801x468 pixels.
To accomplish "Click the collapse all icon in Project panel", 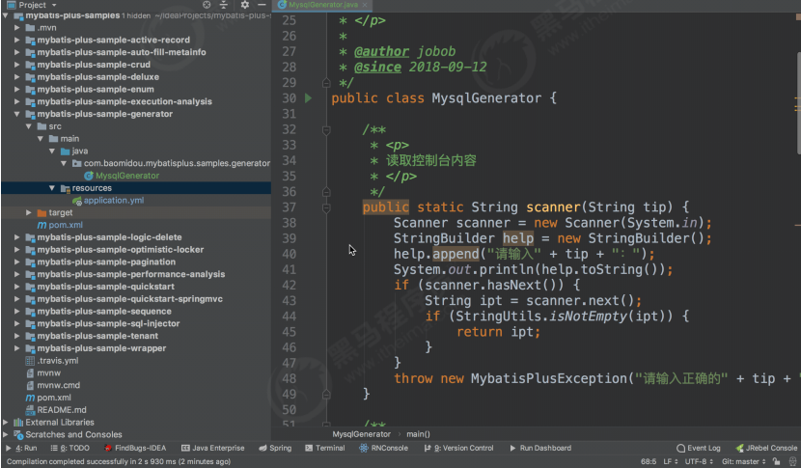I will (x=224, y=5).
